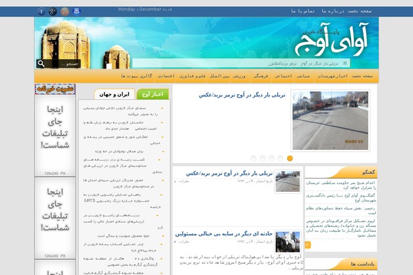Open «صفحه نخست» in the orange menu bar
The width and height of the screenshot is (413, 275).
coord(362,76)
